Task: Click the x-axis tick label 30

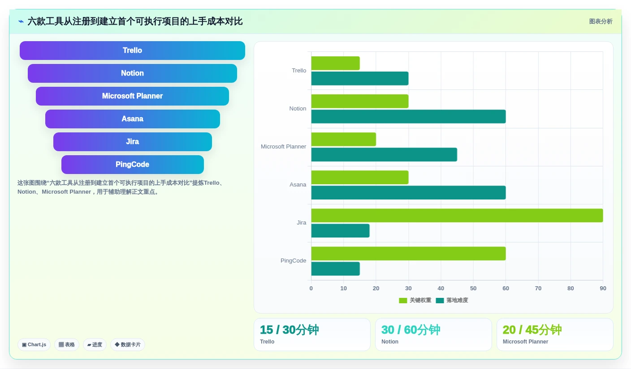Action: (408, 288)
